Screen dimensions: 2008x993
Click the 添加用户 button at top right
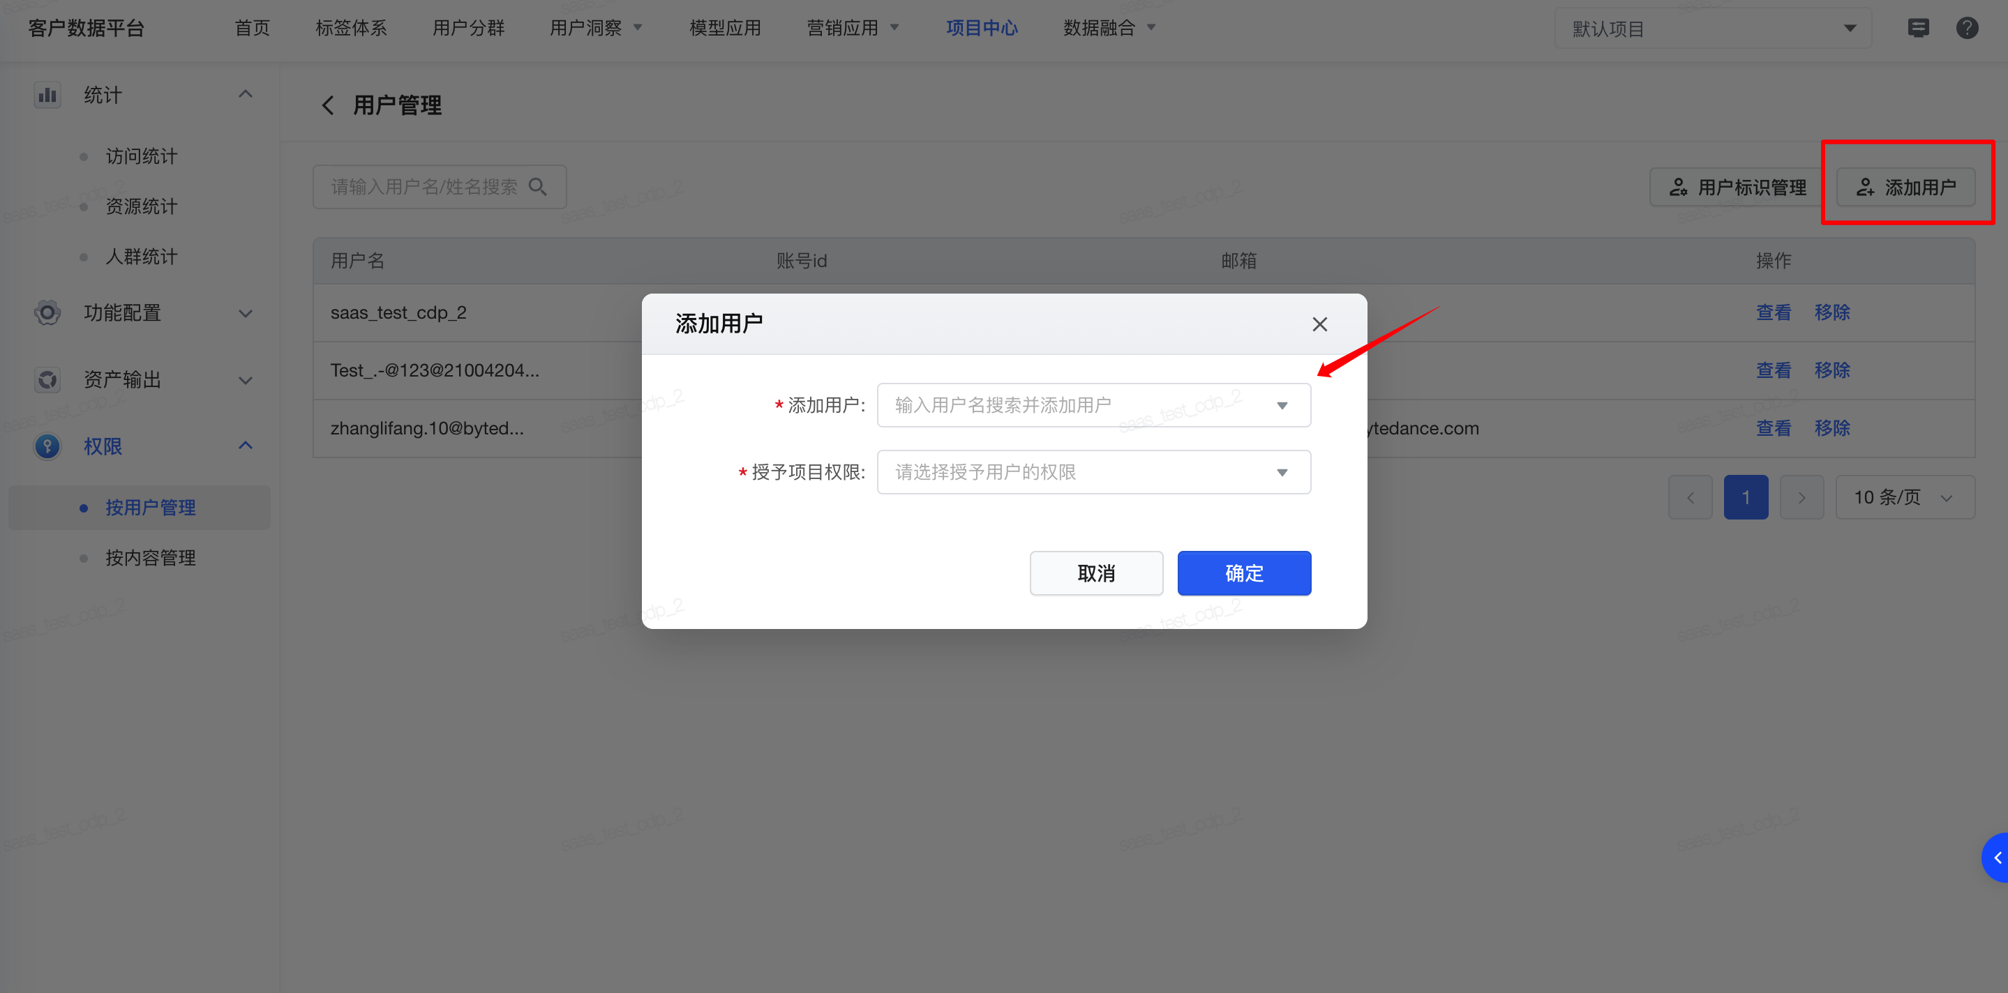click(1905, 187)
